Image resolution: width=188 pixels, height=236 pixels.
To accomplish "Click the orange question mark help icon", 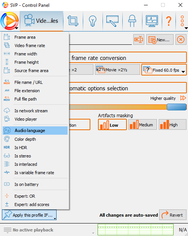I will pos(169,21).
